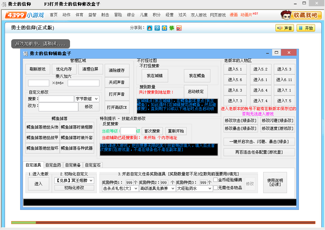Share via the Tencent Weibo icon
This screenshot has width=325, height=230.
click(157, 28)
